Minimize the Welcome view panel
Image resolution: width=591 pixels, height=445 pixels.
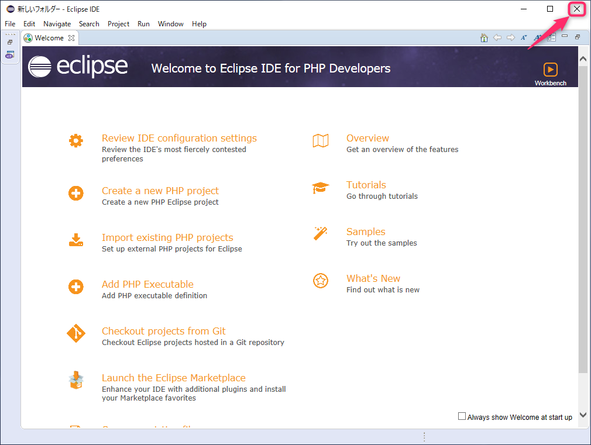coord(565,36)
